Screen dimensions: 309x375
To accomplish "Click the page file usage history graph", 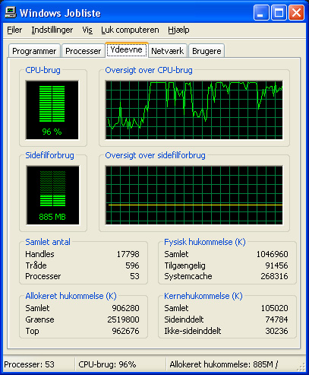I will (194, 195).
